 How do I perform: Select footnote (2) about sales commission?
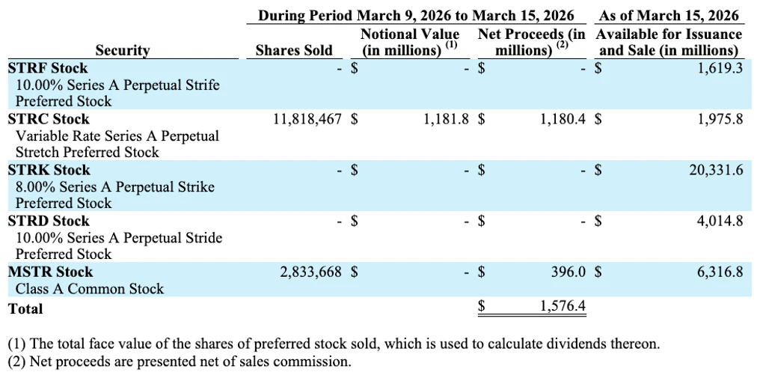[x=180, y=362]
